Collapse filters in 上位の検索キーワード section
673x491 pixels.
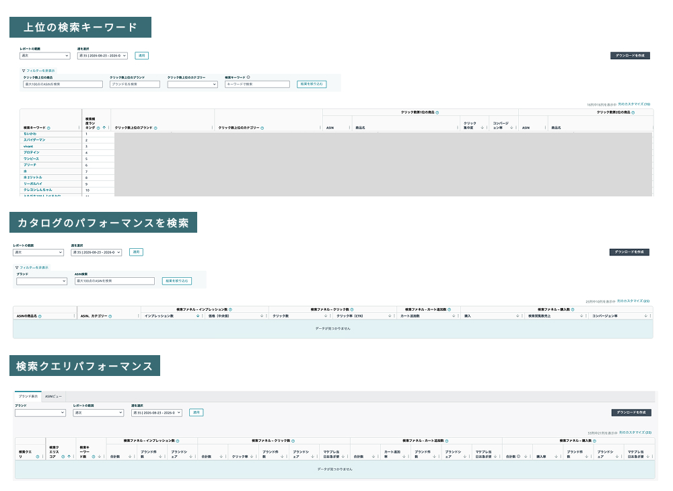[x=38, y=71]
